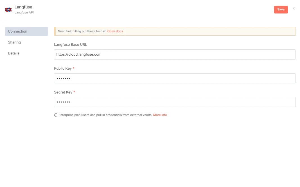Click the Secret Key label
Screen dimensions: 300x187
(63, 92)
